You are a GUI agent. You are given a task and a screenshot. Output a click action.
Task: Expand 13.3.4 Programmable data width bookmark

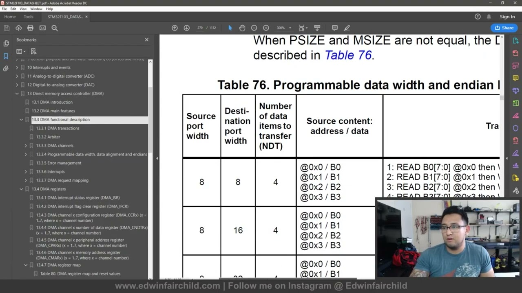(26, 154)
